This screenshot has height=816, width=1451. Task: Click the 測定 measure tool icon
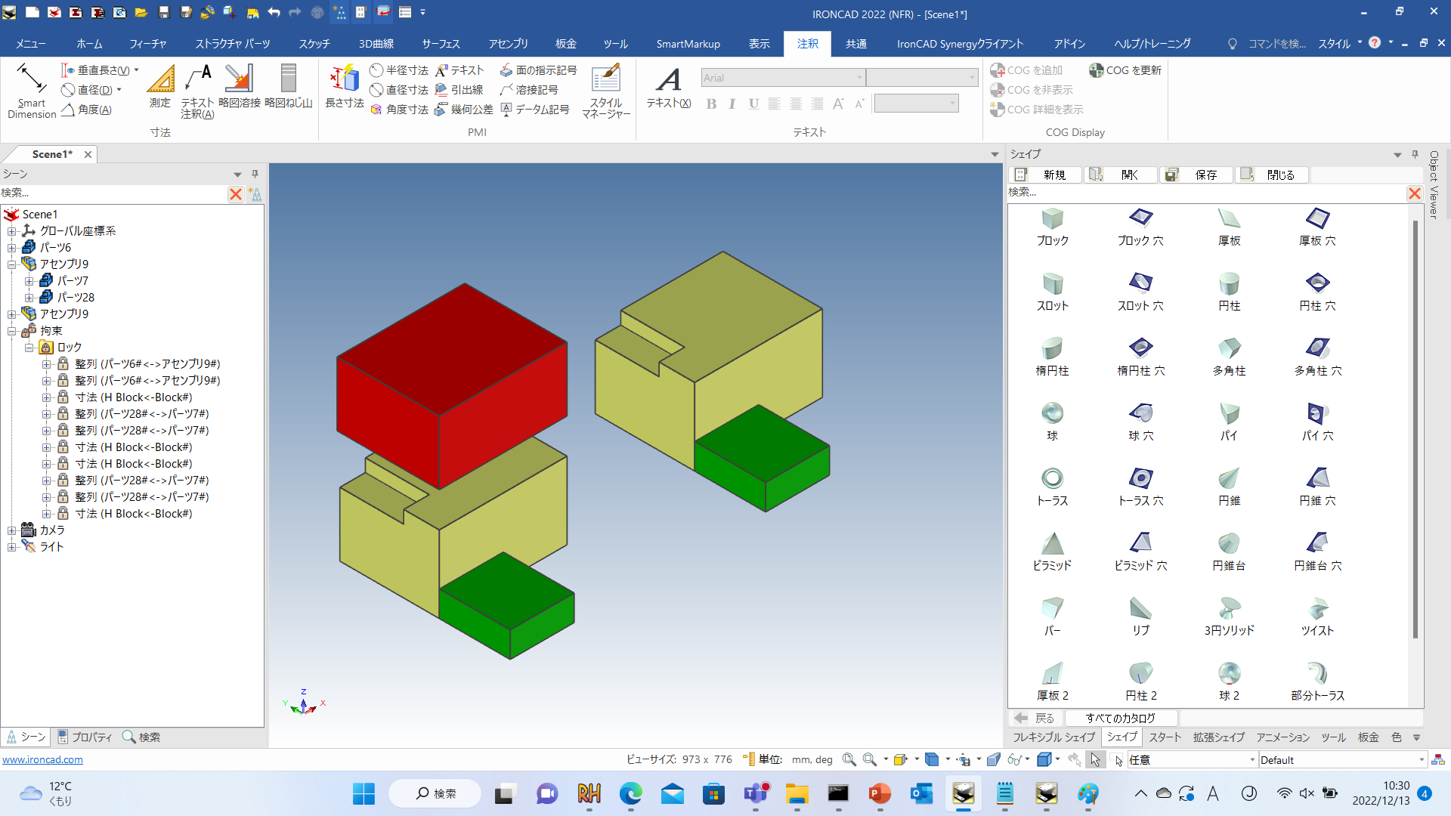[160, 87]
